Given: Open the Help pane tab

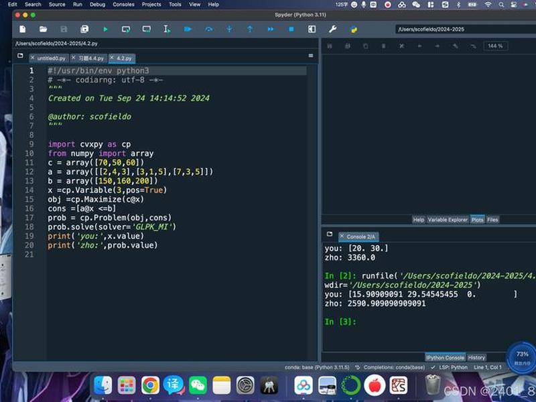Looking at the screenshot, I should (x=418, y=220).
